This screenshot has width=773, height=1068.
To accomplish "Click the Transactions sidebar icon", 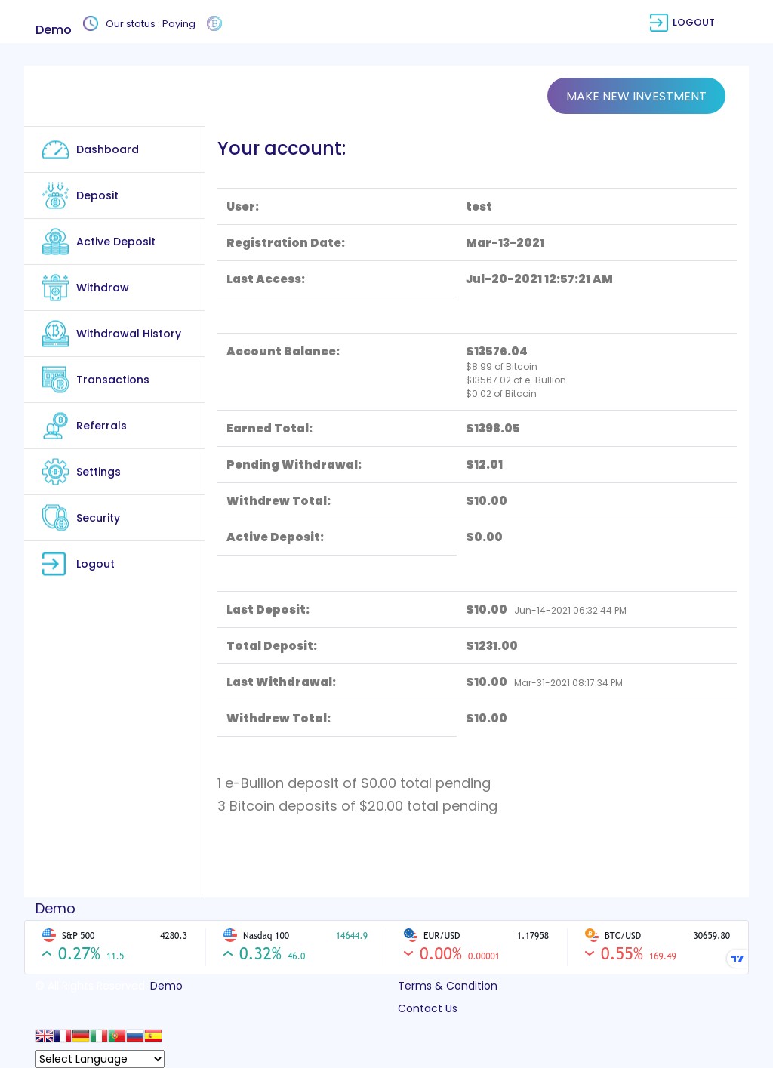I will pos(55,380).
